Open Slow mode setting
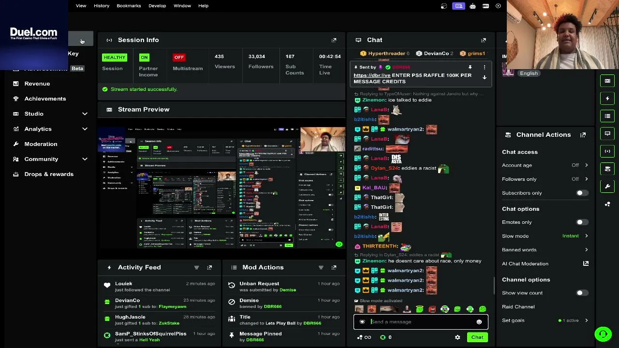Screen dimensions: 619x348 [x=545, y=236]
